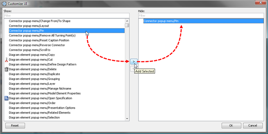Image resolution: width=268 pixels, height=134 pixels.
Task: Select Diagram element popup menu/Manage Nickname
Action: coord(40,89)
